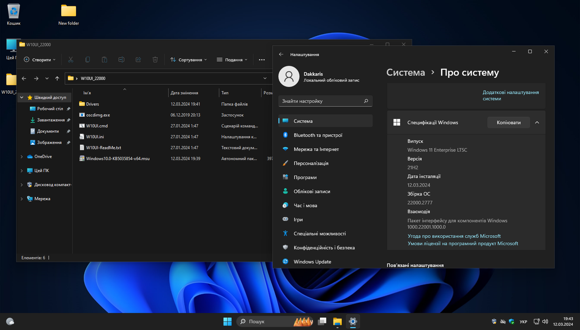Image resolution: width=580 pixels, height=330 pixels.
Task: Click the Copy icon in File Explorer toolbar
Action: point(87,59)
